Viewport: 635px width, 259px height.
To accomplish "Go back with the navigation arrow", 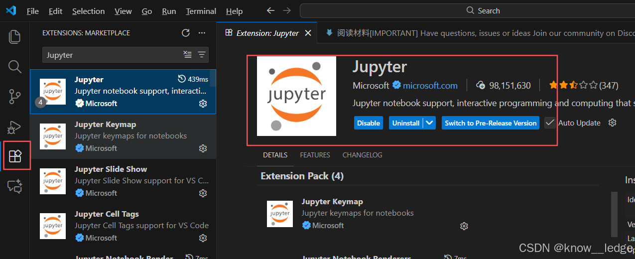I will point(270,10).
